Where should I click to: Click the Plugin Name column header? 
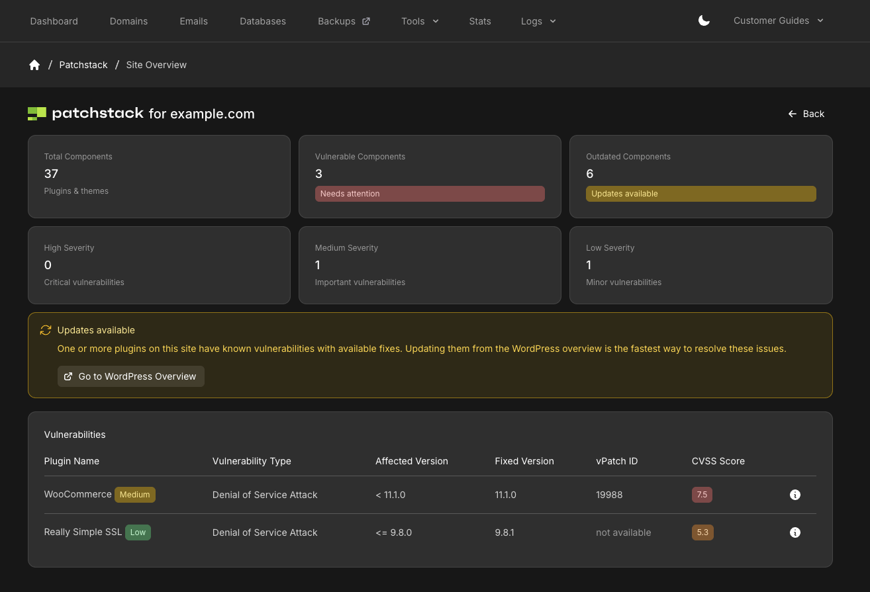pyautogui.click(x=72, y=461)
